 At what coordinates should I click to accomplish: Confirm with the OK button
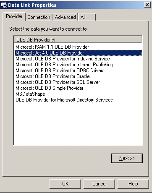(x=65, y=184)
